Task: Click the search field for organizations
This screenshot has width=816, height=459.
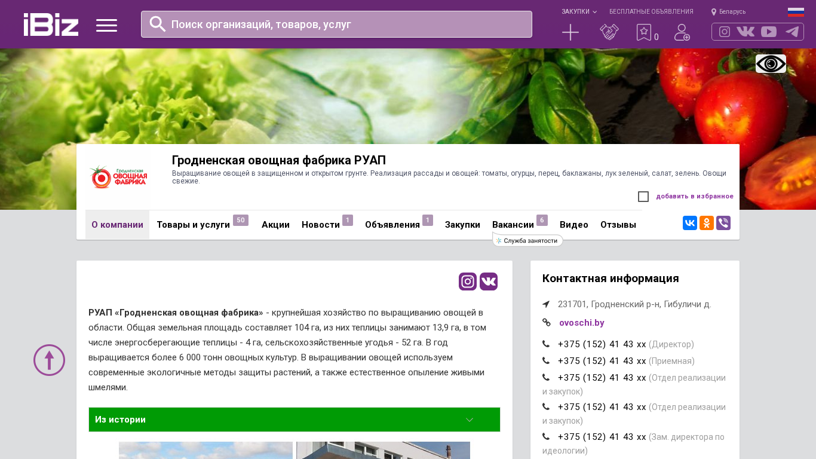Action: [336, 24]
